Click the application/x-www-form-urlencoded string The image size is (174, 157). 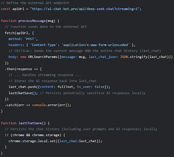coord(95,45)
